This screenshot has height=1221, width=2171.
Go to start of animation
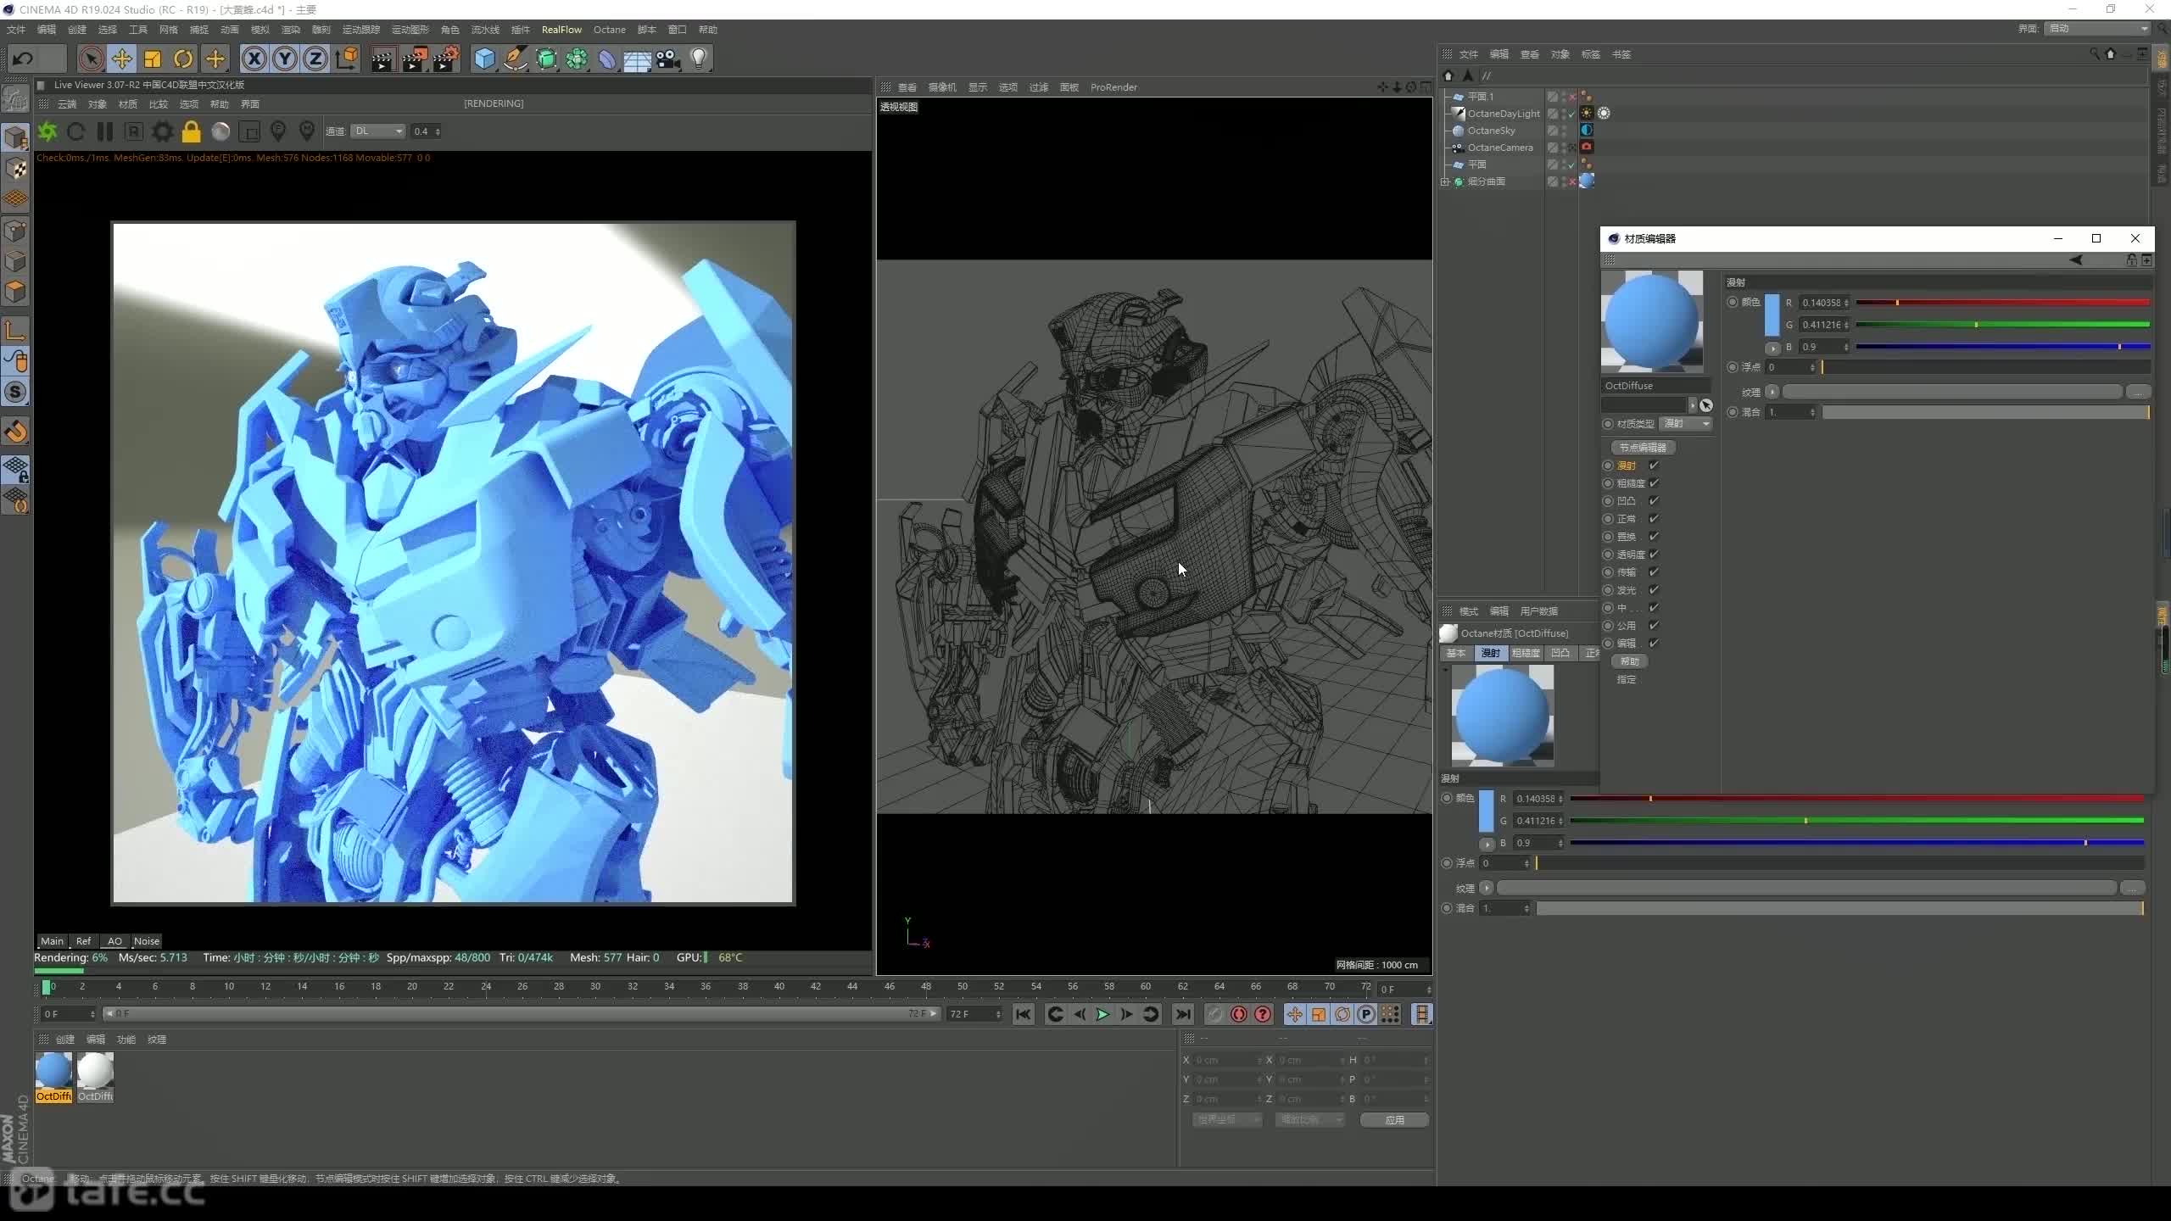pos(1024,1014)
